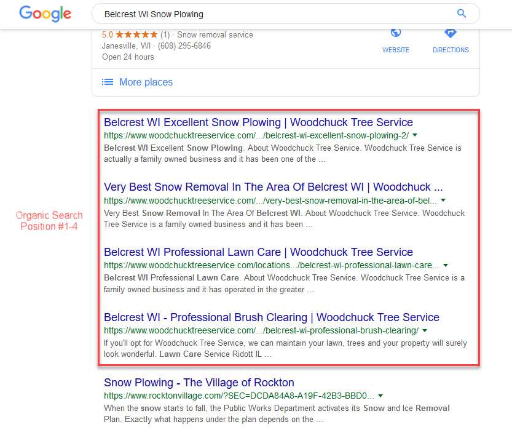Click the five-star rating icons

[x=136, y=34]
